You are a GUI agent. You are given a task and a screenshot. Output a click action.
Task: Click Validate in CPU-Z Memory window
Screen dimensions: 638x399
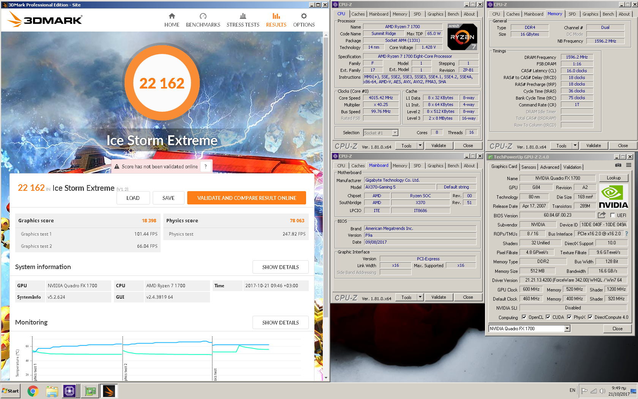click(x=593, y=146)
